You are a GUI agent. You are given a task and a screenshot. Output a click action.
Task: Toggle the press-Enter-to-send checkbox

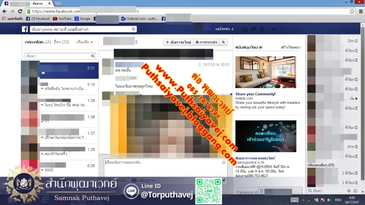224,180
